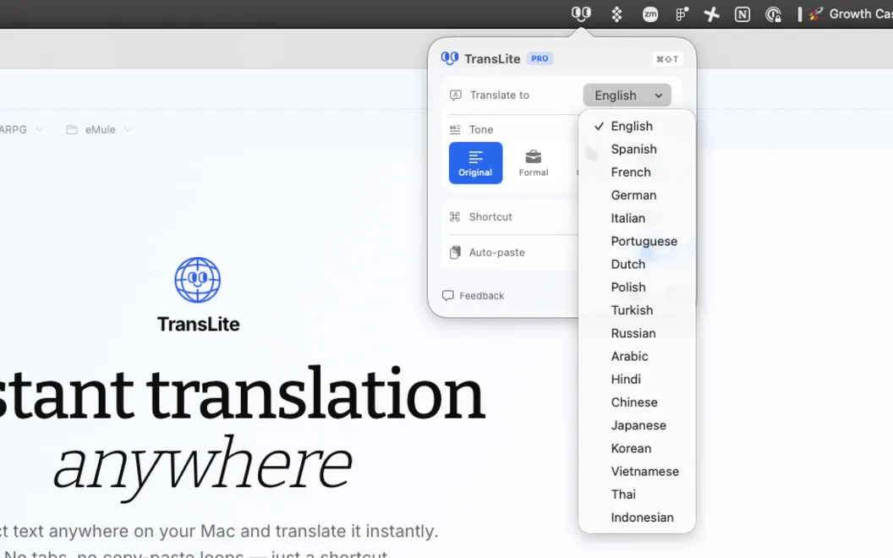Click the Auto-paste row label
This screenshot has width=893, height=558.
click(496, 252)
